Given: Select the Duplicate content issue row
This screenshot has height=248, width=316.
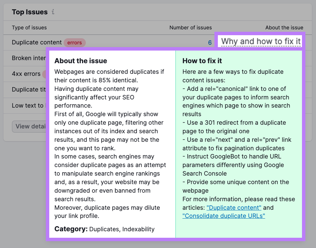Looking at the screenshot, I should pos(37,42).
